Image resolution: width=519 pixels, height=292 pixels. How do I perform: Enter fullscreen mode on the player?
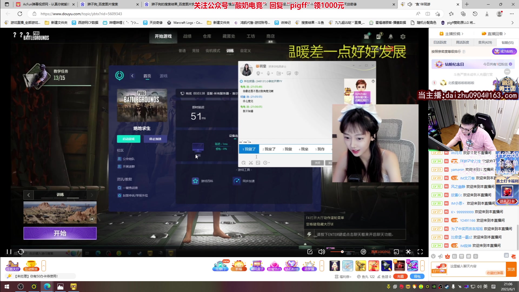420,252
